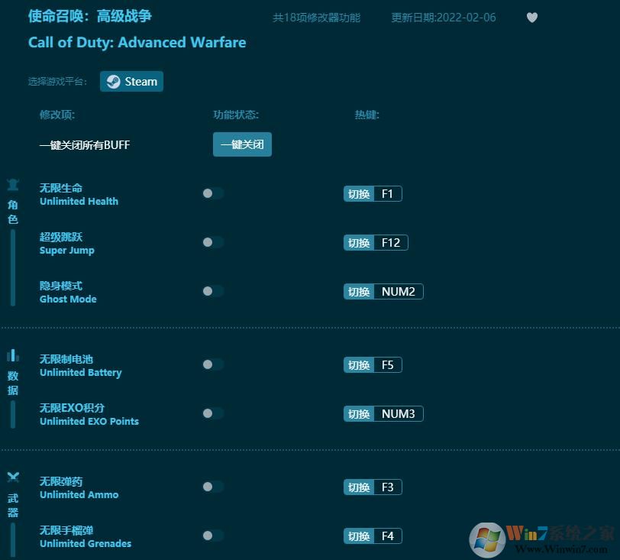
Task: Edit the NUM3 hotkey for EXO Points
Action: pyautogui.click(x=398, y=414)
